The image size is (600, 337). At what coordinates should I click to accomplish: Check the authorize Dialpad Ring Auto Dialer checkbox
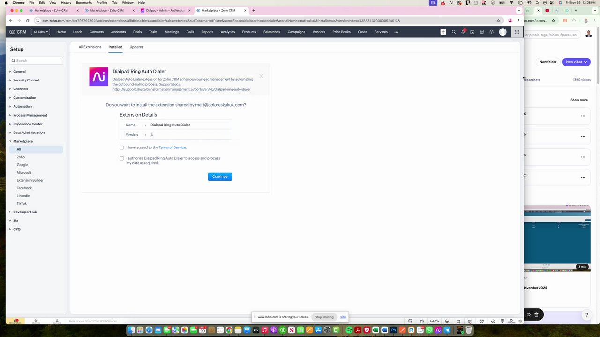click(121, 158)
